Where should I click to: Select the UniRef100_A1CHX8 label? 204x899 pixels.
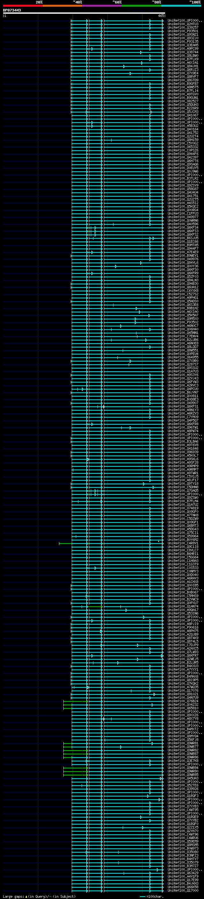(183, 582)
